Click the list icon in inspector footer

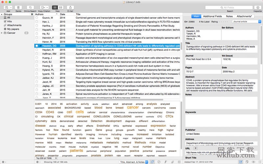(259, 162)
